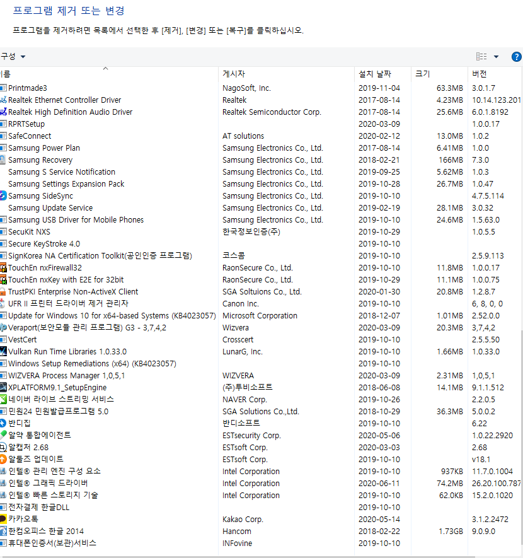Click 인텔® 빠른 스토리지 기술 icon
Viewport: 523px width, 558px height.
[x=3, y=495]
